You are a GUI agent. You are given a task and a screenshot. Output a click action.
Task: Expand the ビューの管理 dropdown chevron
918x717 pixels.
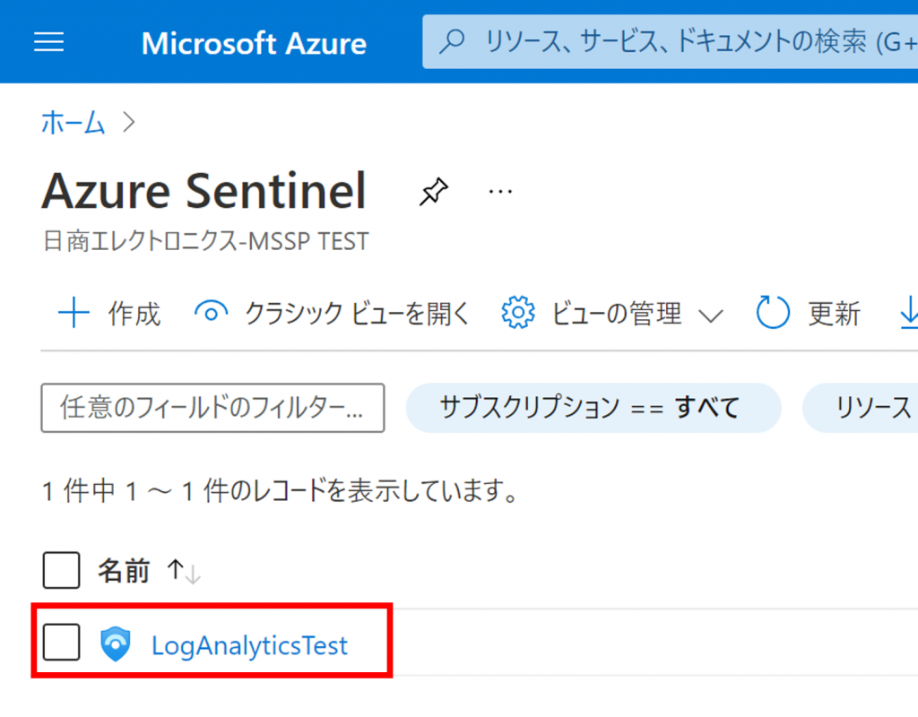710,315
